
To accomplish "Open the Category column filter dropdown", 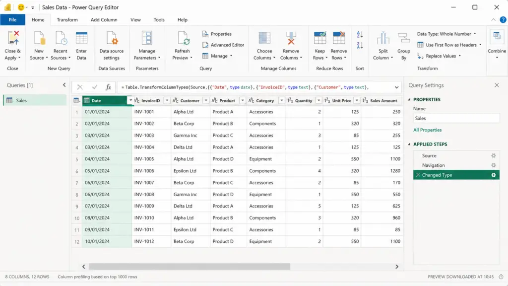I will pos(282,100).
